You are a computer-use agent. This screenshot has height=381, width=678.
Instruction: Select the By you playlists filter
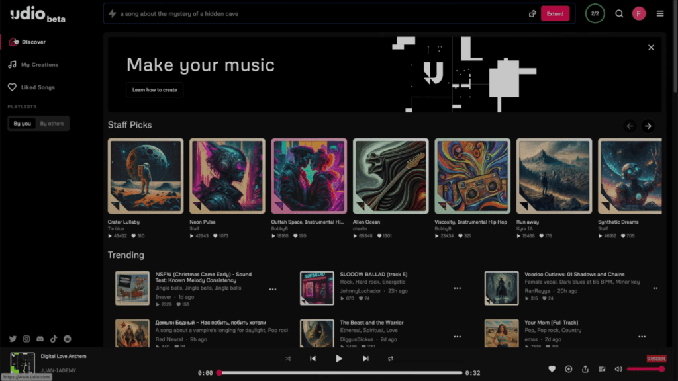tap(21, 123)
